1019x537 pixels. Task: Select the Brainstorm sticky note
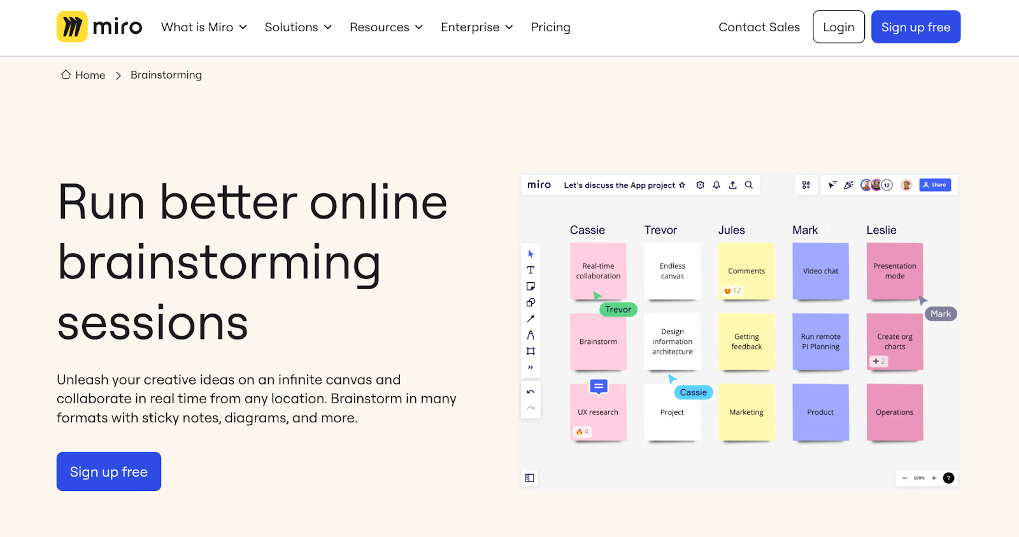coord(598,341)
